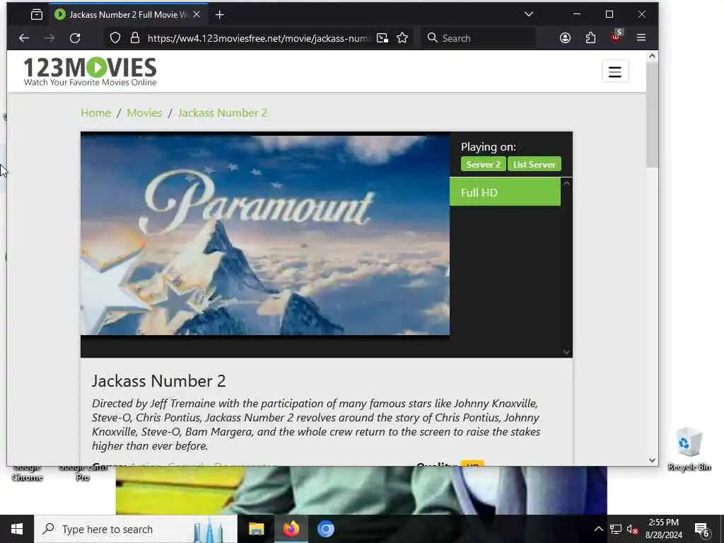This screenshot has width=724, height=543.
Task: Bookmark this page with the star
Action: click(402, 38)
